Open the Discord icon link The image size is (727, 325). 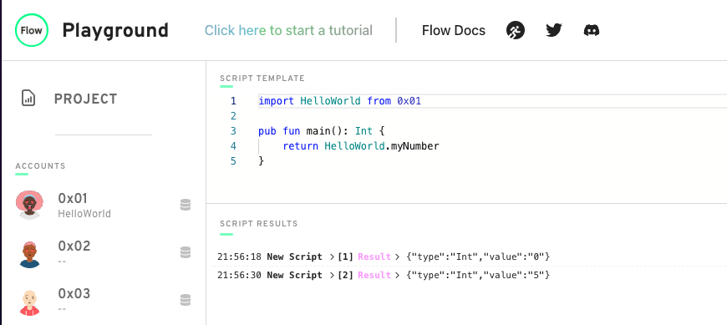tap(591, 31)
